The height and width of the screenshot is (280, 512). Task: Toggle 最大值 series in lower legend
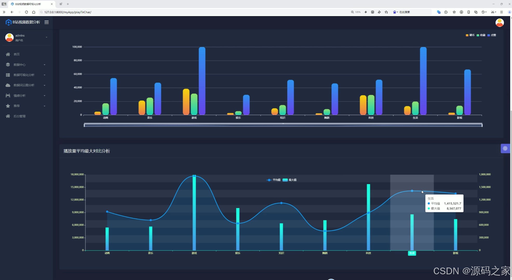289,180
